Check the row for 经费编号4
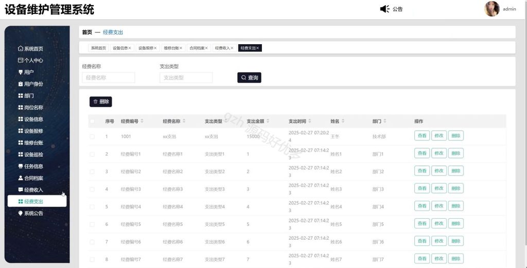This screenshot has height=268, width=527. 92,206
